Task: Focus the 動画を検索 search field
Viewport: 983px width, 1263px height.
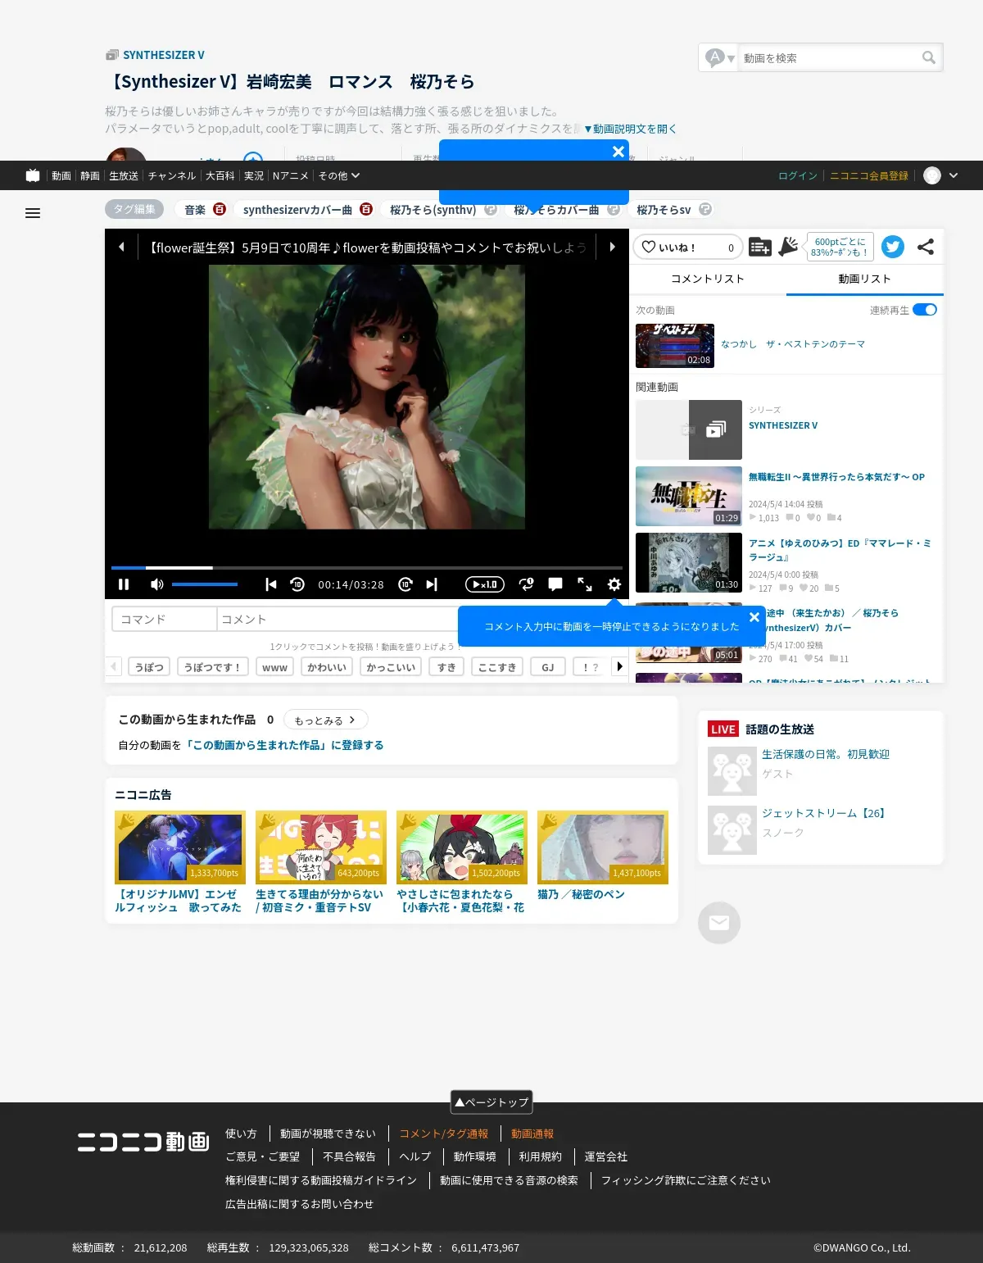Action: pos(827,57)
